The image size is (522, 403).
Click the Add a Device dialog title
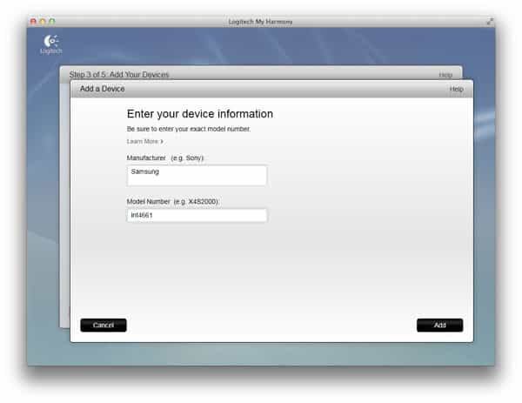click(x=102, y=89)
